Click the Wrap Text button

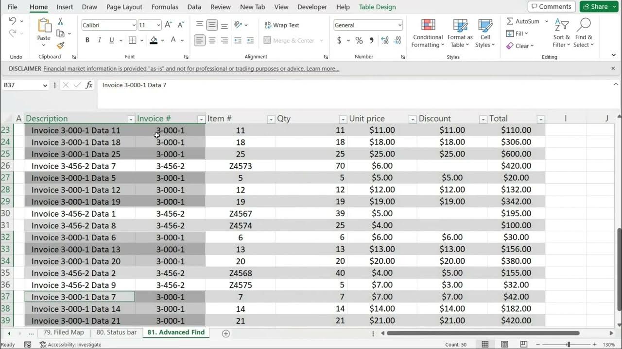pos(282,25)
